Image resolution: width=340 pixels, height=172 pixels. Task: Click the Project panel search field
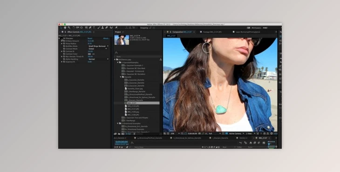click(x=138, y=53)
